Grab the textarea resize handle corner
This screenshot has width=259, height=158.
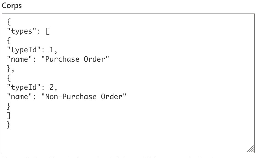pos(250,149)
